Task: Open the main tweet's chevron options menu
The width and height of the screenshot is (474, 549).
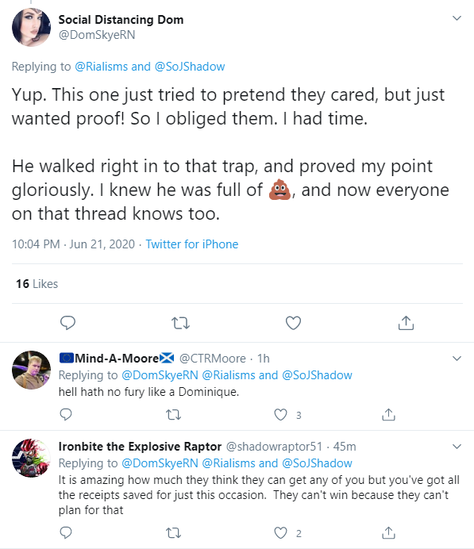Action: pyautogui.click(x=457, y=18)
